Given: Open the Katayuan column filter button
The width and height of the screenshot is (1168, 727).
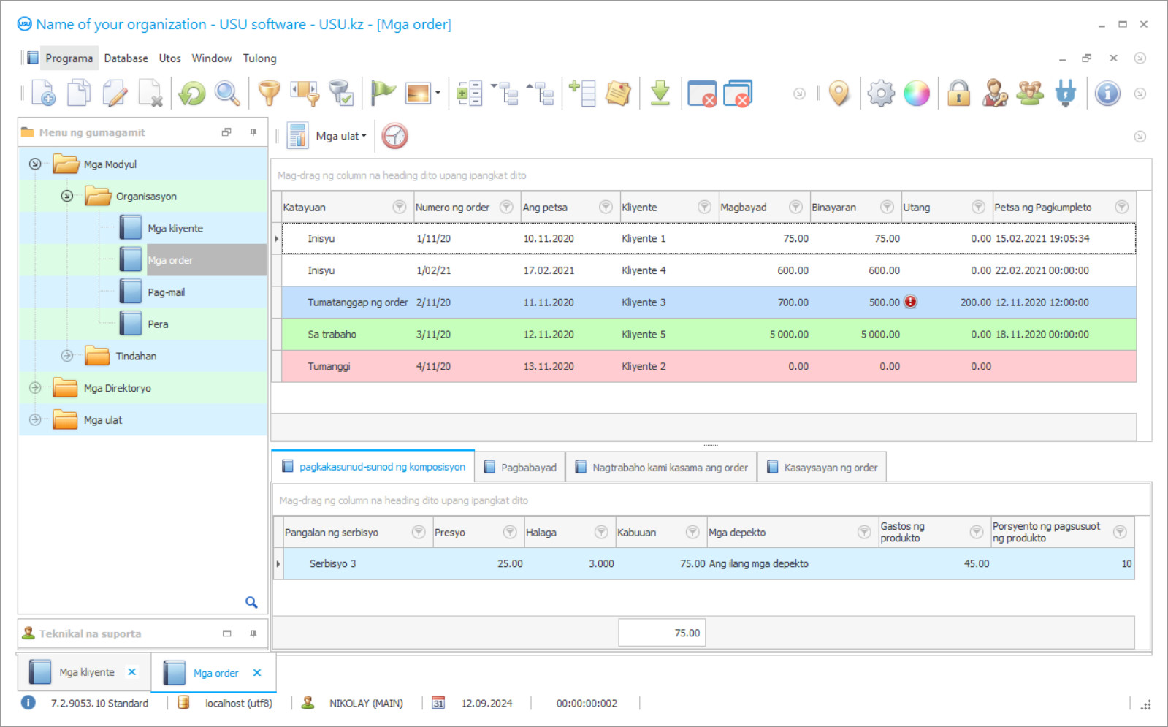Looking at the screenshot, I should coord(400,207).
